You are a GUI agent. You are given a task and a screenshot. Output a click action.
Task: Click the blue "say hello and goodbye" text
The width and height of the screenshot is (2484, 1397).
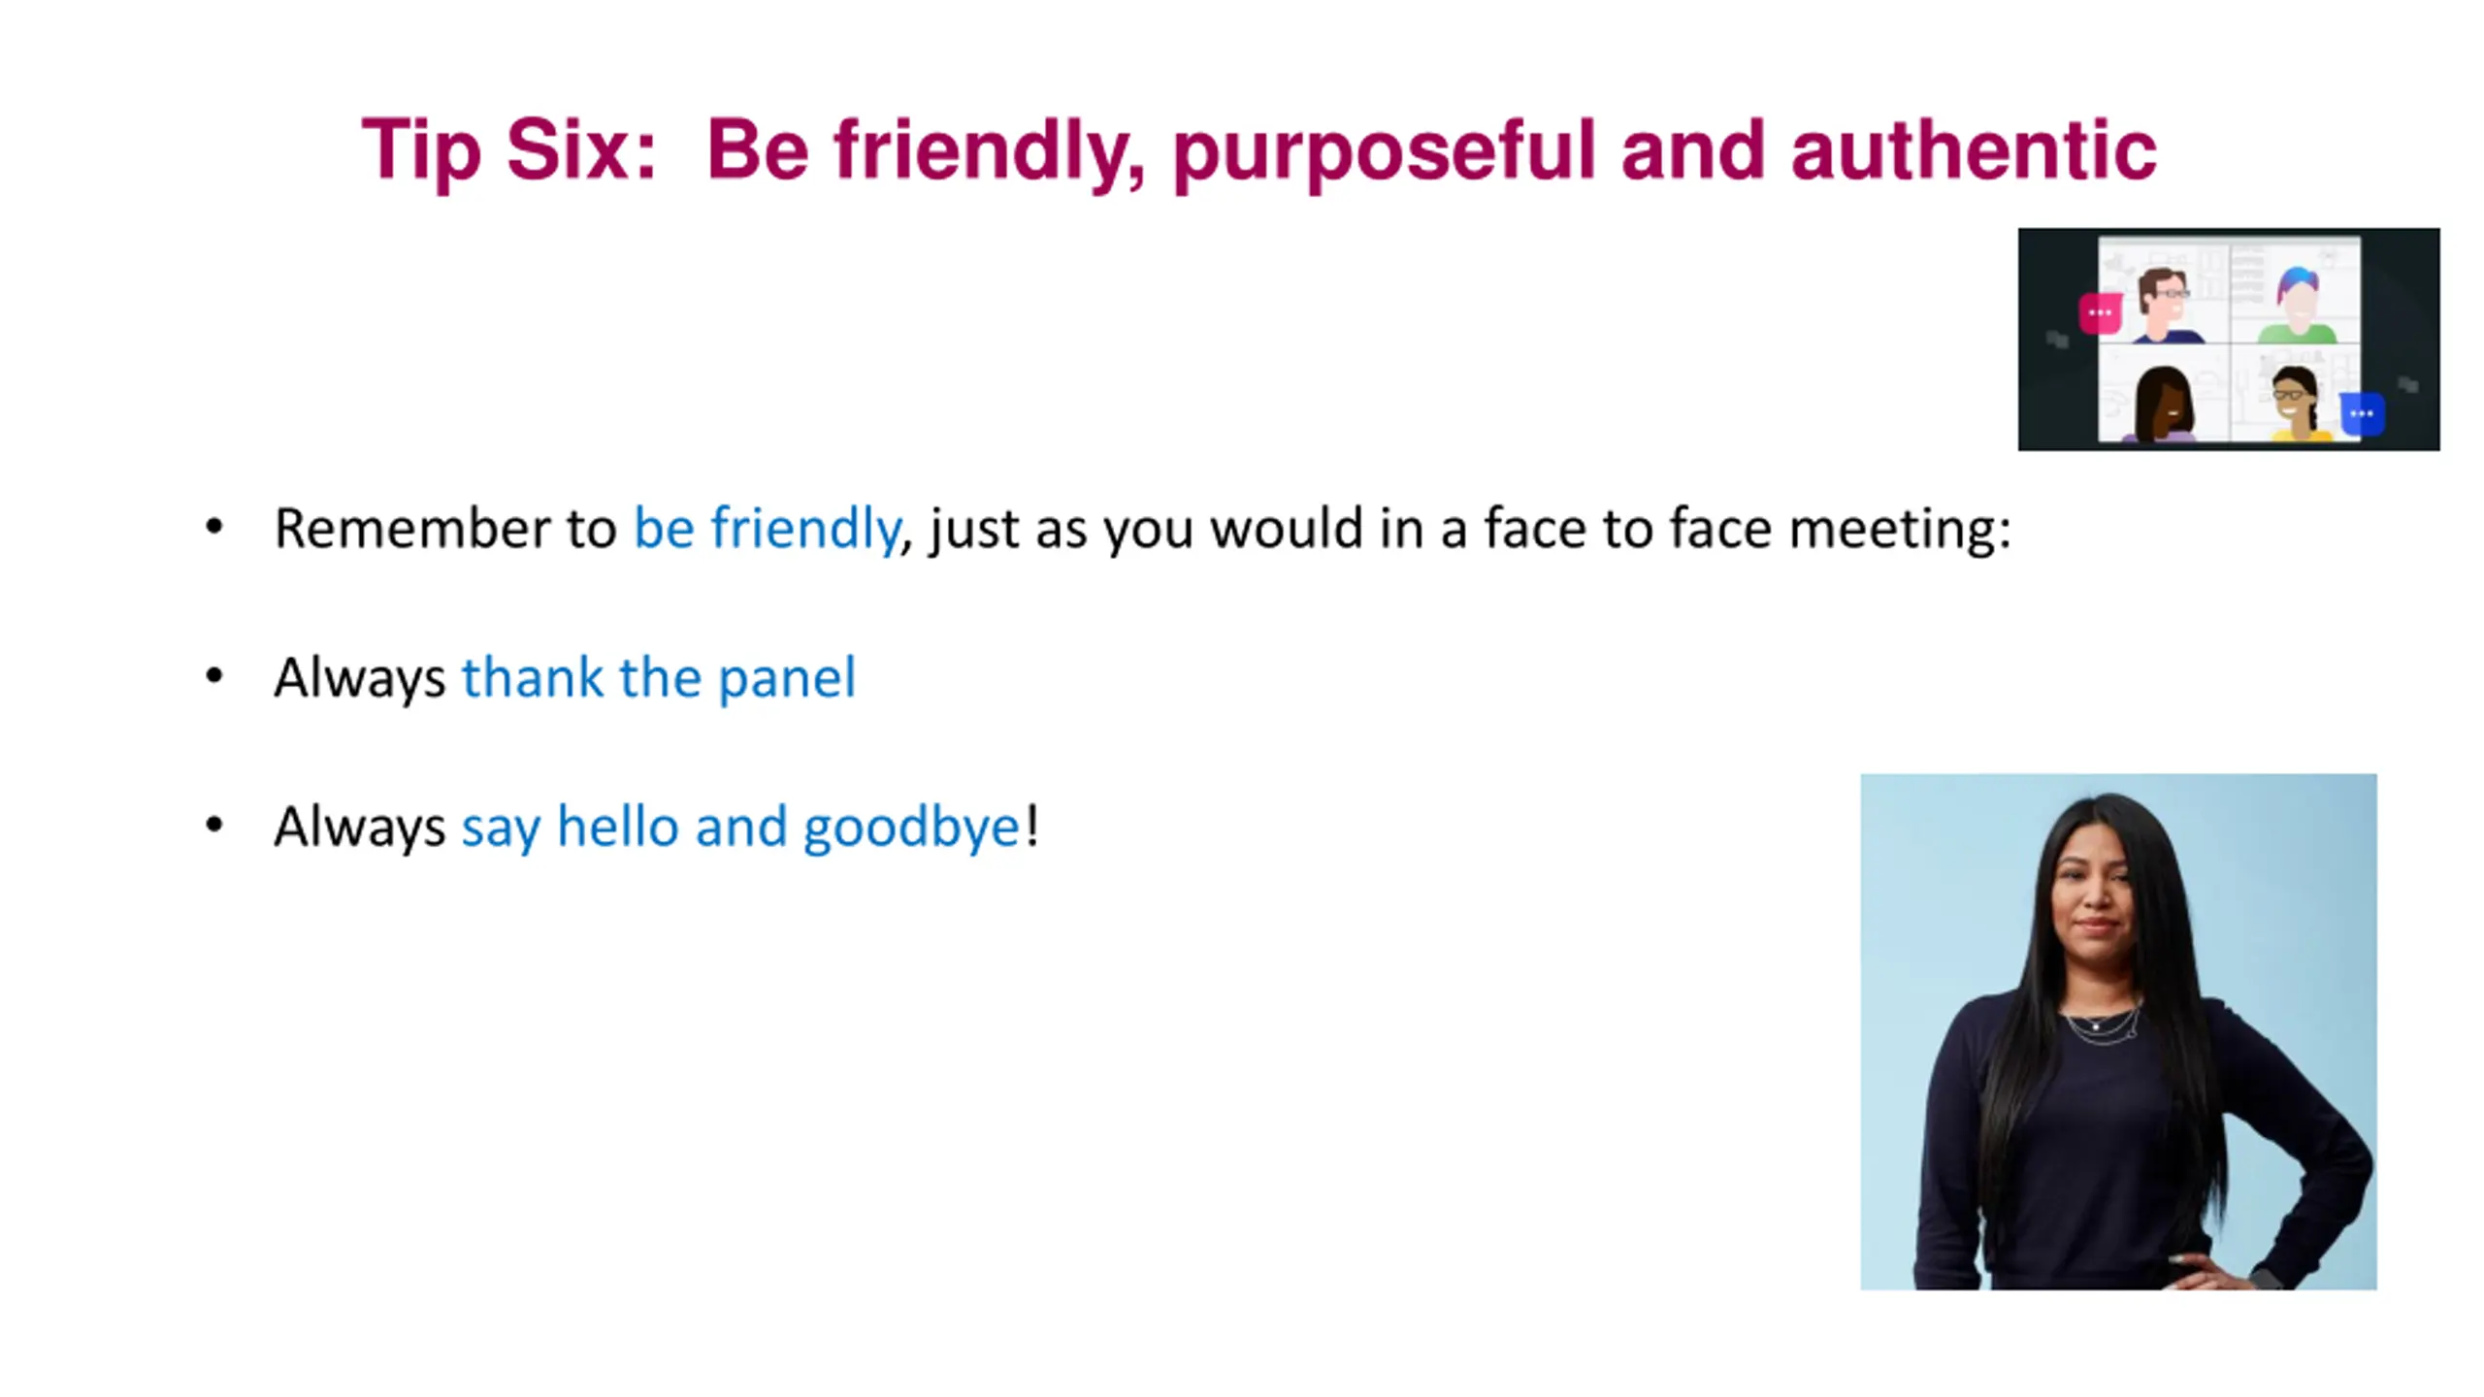[x=741, y=828]
